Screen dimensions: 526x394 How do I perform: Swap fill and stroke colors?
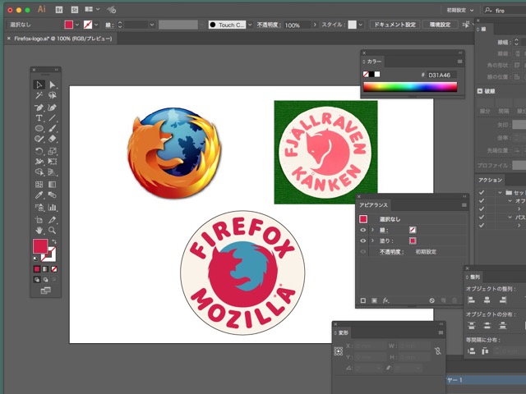coord(54,241)
